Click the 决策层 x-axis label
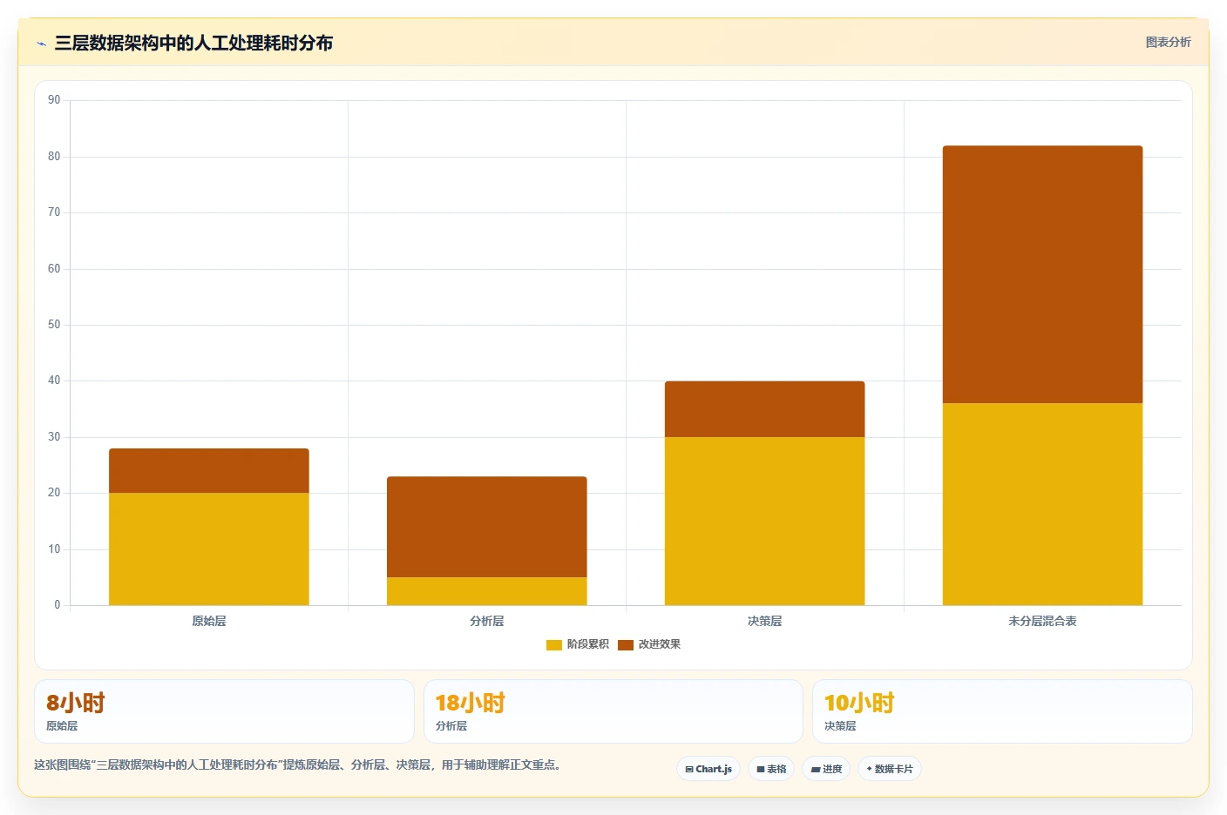 click(x=765, y=621)
